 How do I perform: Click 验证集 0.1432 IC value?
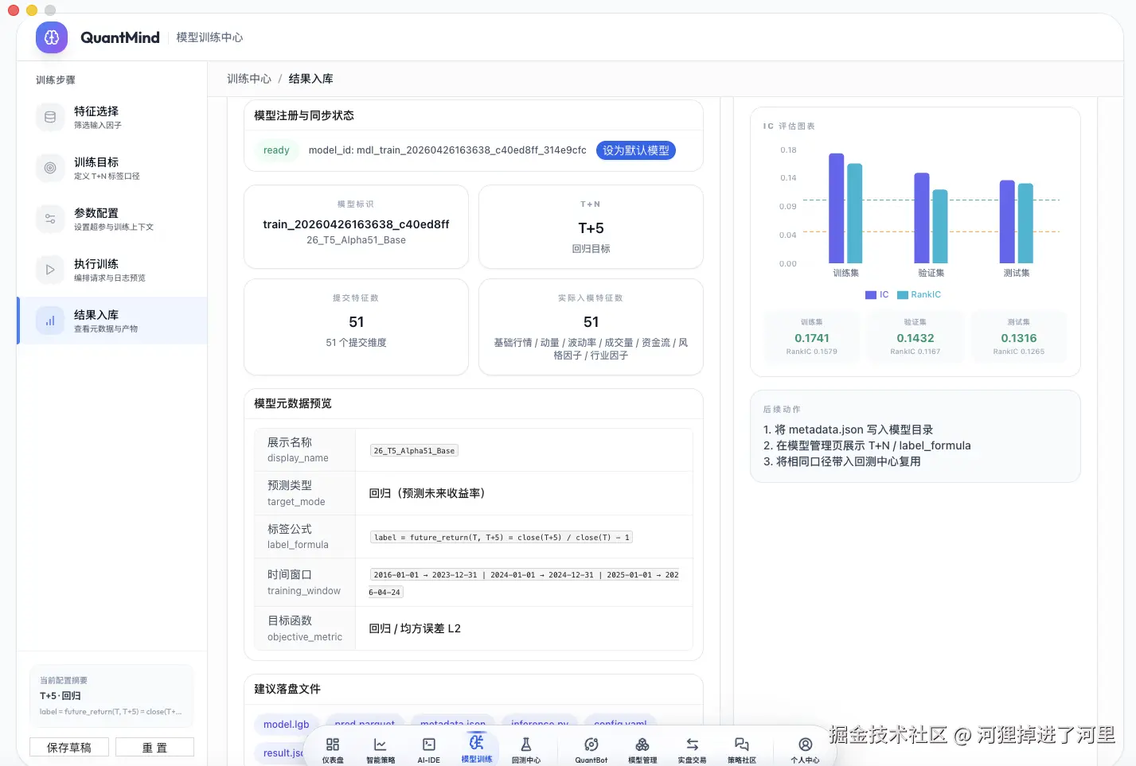pyautogui.click(x=915, y=338)
